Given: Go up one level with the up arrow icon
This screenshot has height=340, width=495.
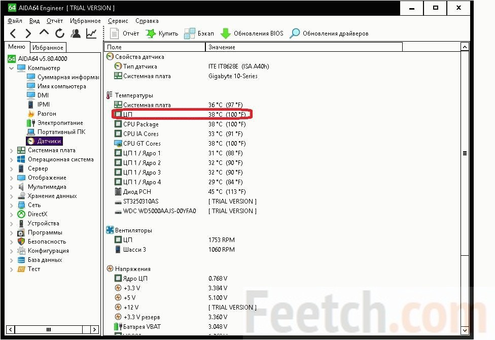Looking at the screenshot, I should 44,33.
